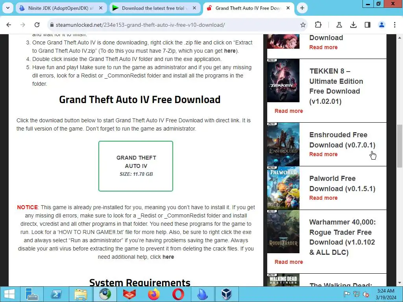Go back to the previous page

(9, 25)
